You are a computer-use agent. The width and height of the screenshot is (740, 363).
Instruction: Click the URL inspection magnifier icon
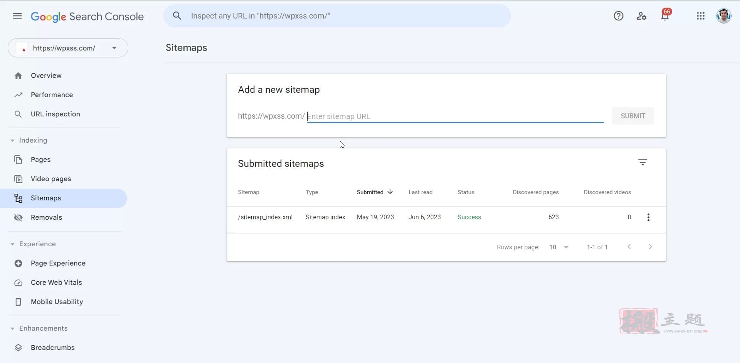tap(18, 114)
